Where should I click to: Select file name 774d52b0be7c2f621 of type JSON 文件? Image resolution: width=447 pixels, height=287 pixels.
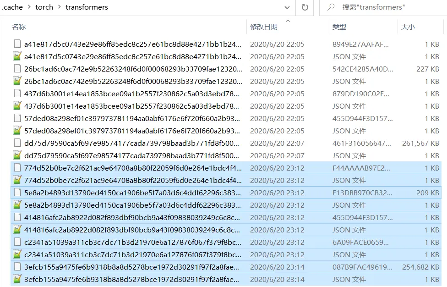(x=133, y=180)
